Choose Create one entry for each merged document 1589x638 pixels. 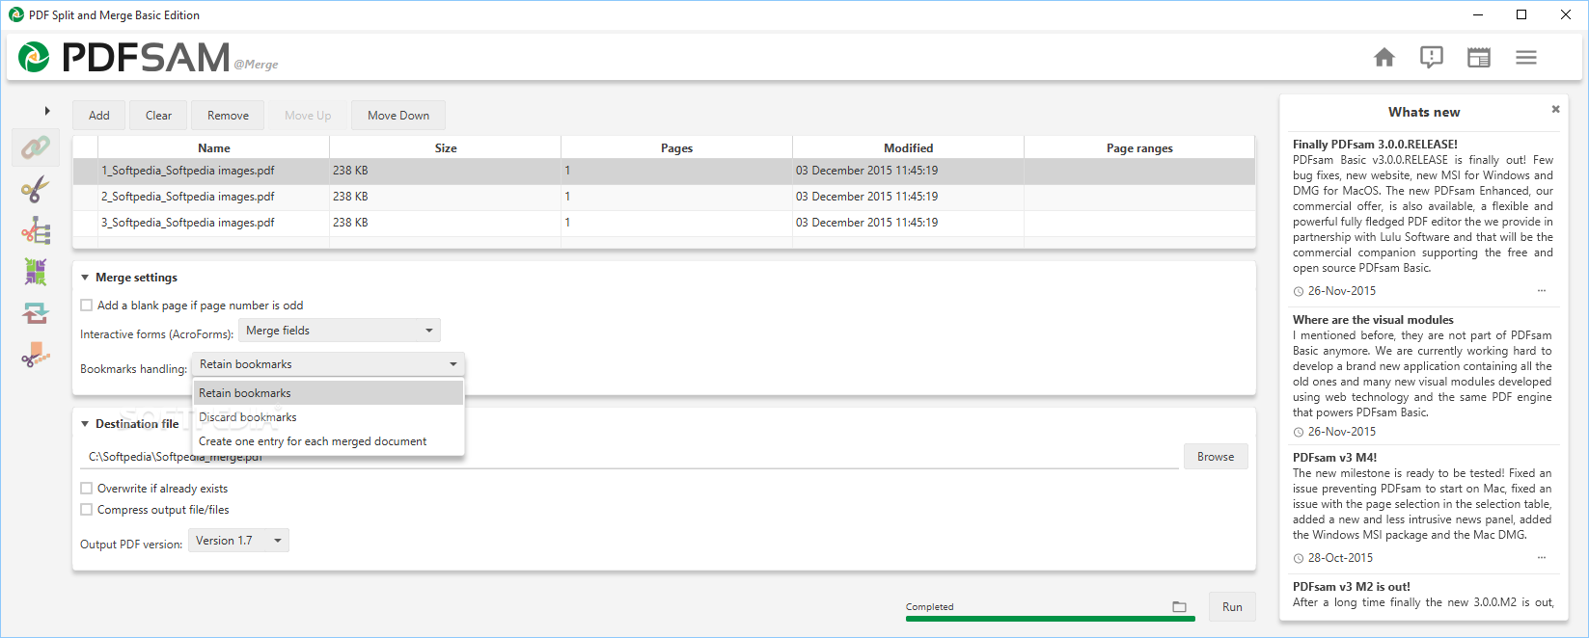coord(328,441)
